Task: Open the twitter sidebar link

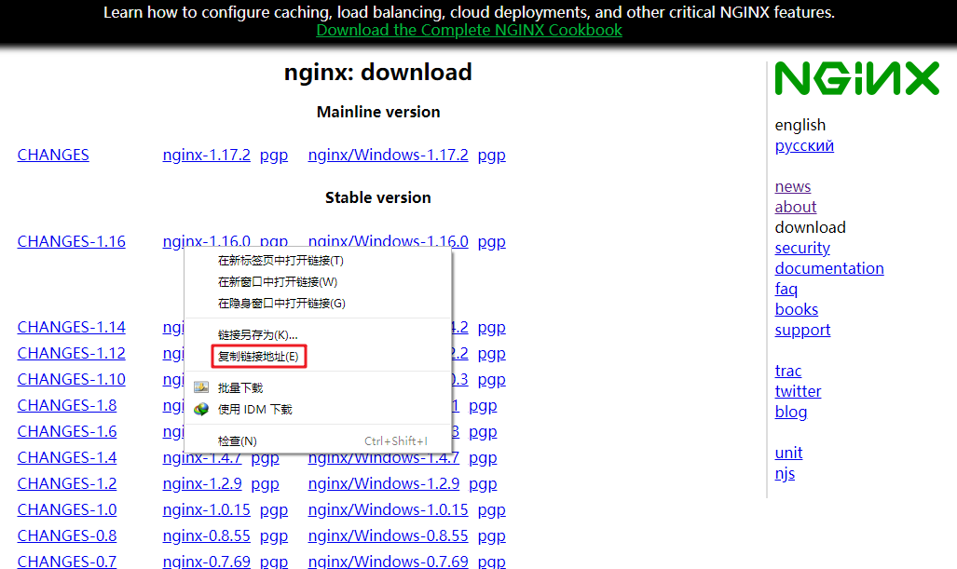Action: click(x=798, y=391)
